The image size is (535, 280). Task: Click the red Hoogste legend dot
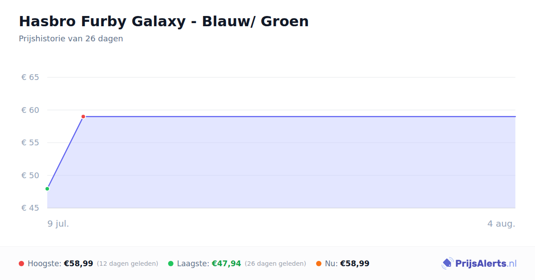pyautogui.click(x=21, y=264)
